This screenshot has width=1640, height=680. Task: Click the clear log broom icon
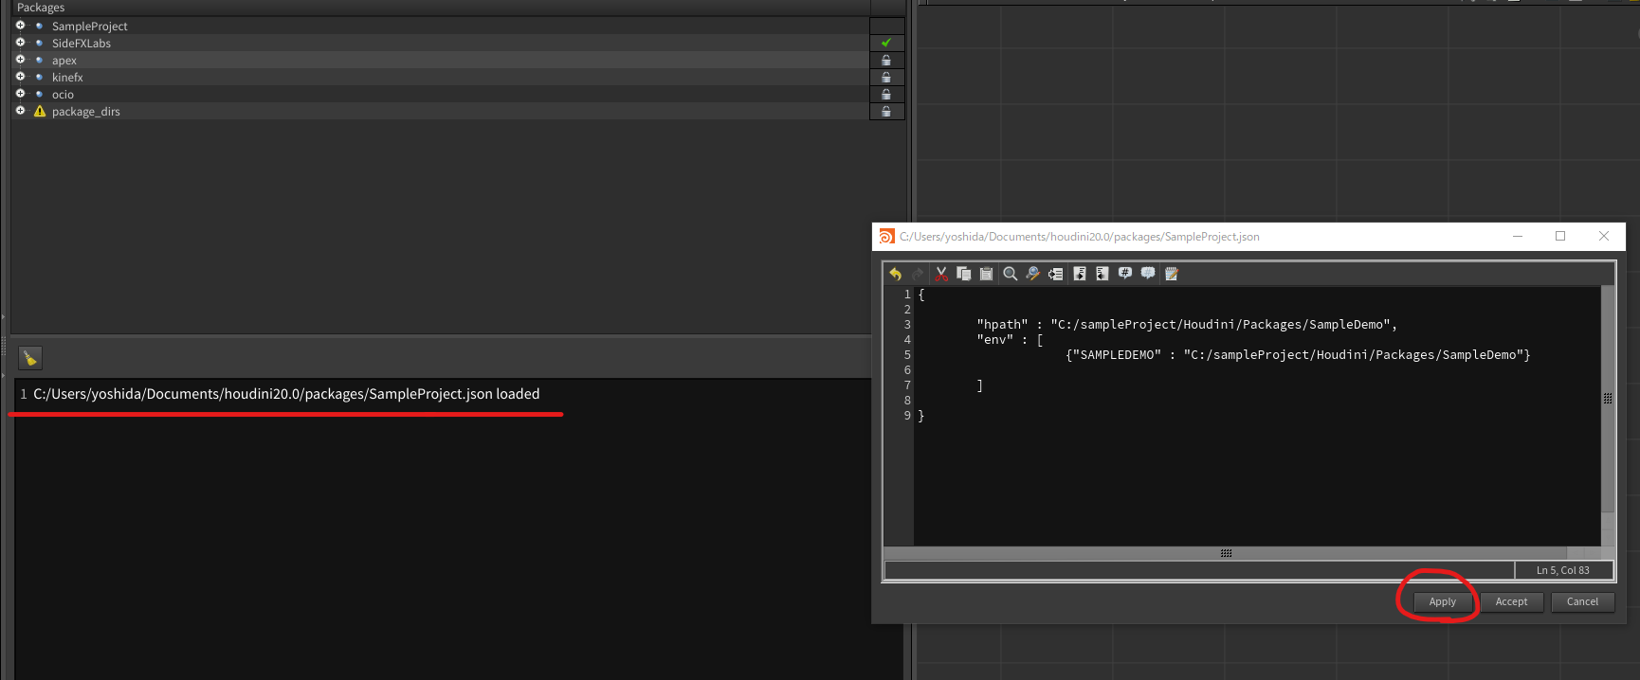click(x=30, y=358)
